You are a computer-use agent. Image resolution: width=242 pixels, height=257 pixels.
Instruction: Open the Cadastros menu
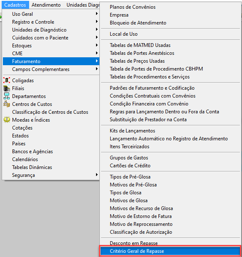point(15,5)
